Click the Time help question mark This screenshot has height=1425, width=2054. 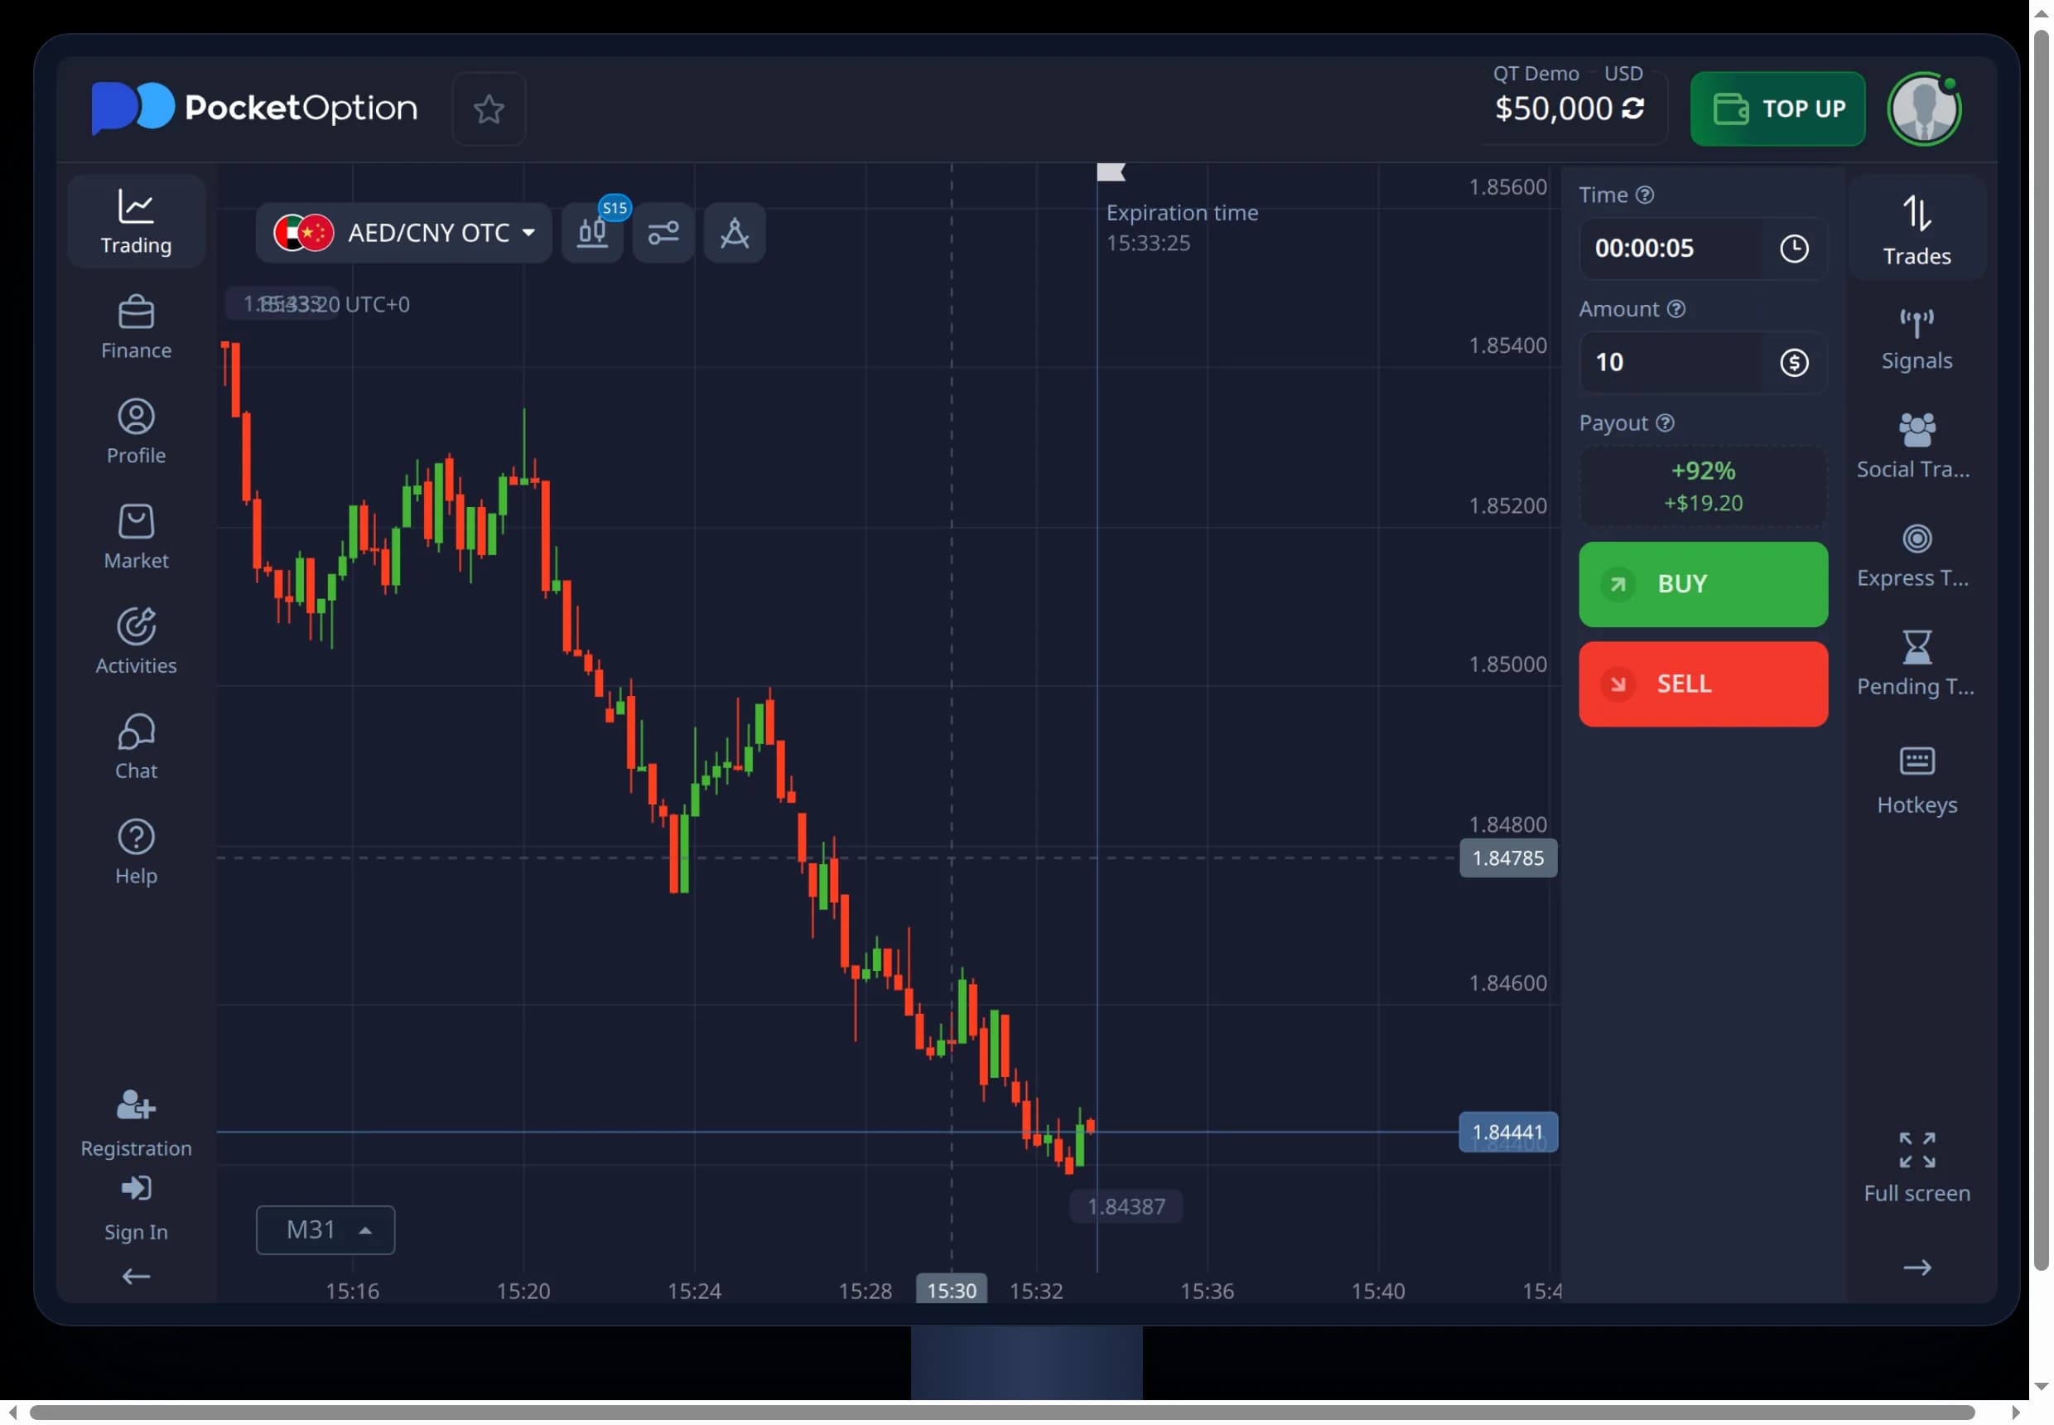pos(1645,195)
